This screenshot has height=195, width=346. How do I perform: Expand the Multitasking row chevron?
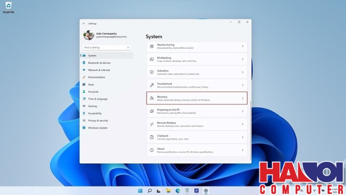click(242, 59)
